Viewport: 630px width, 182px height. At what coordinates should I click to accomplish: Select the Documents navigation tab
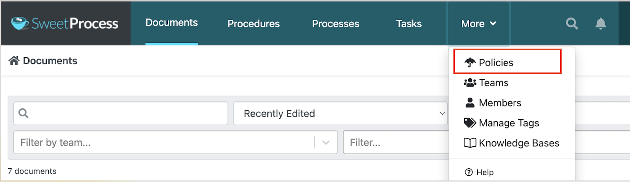pyautogui.click(x=172, y=23)
